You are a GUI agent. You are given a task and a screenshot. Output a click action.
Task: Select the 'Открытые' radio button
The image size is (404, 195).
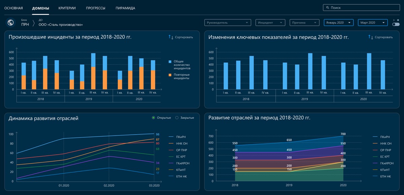(x=154, y=118)
